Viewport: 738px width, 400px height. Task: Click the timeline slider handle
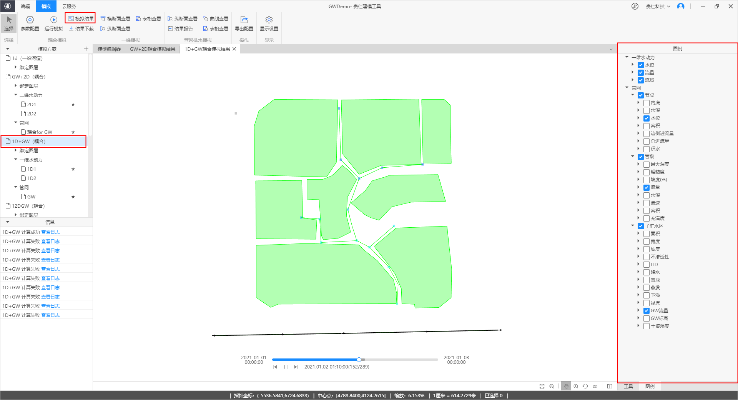[359, 360]
